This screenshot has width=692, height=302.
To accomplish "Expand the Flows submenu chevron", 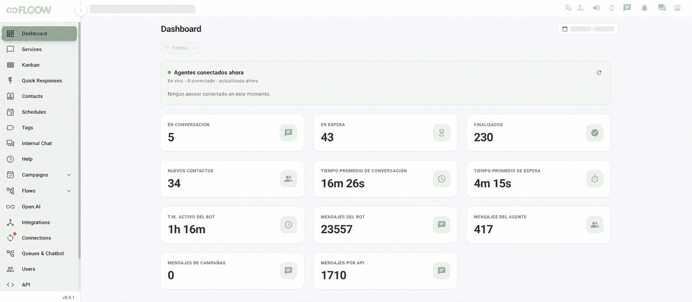I will [x=69, y=191].
